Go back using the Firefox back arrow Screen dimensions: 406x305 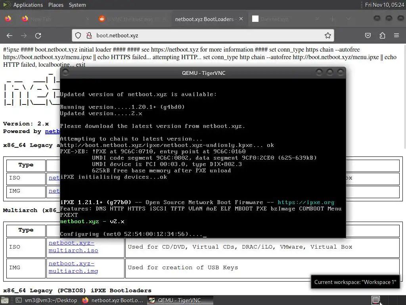[10, 35]
